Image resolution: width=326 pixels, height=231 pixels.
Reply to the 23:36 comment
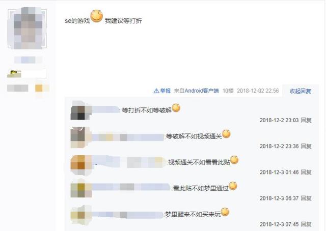pos(306,146)
